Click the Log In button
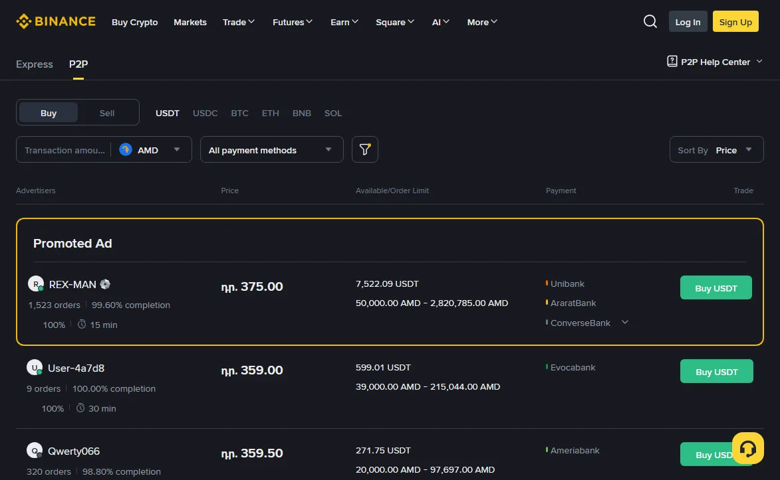 [688, 21]
